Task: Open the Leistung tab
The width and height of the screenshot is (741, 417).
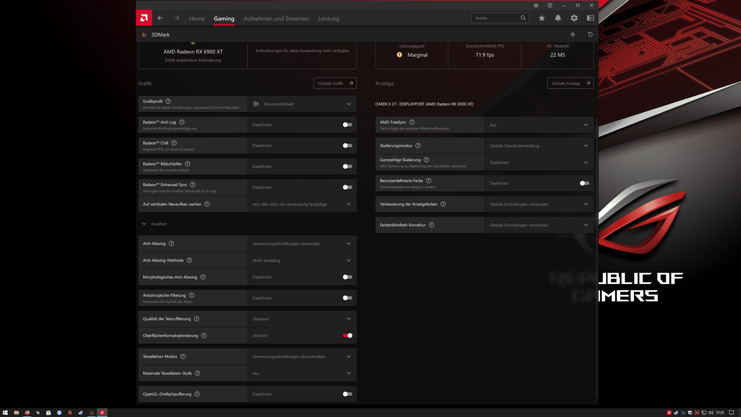Action: pyautogui.click(x=329, y=19)
